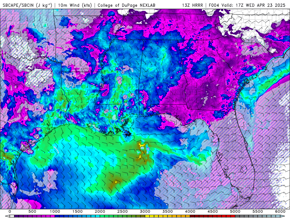Select the 3000 color scale label
Viewport: 290px width, 218px height.
(x=145, y=211)
